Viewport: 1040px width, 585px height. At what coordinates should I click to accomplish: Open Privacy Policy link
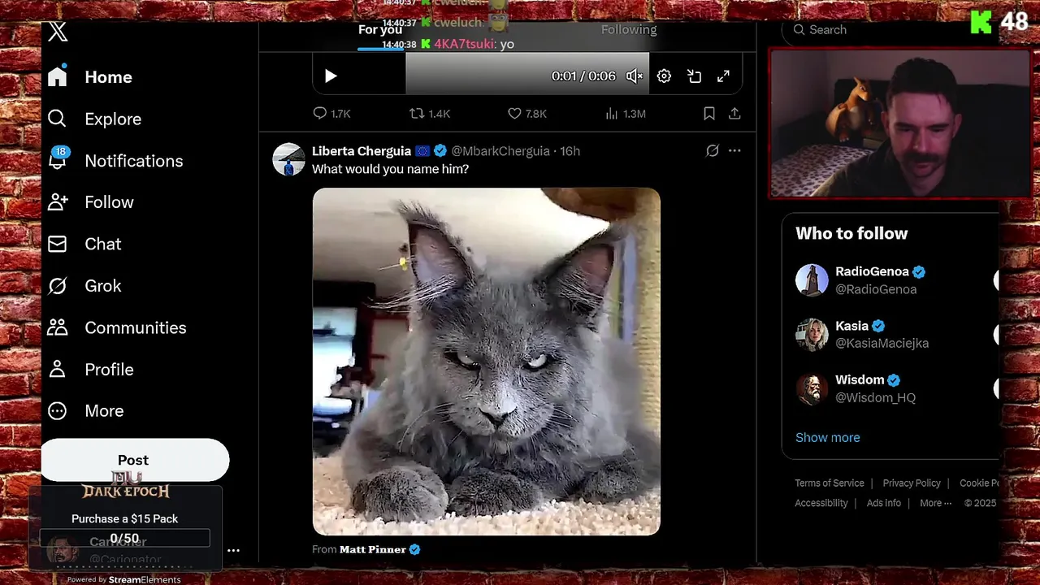pos(912,483)
